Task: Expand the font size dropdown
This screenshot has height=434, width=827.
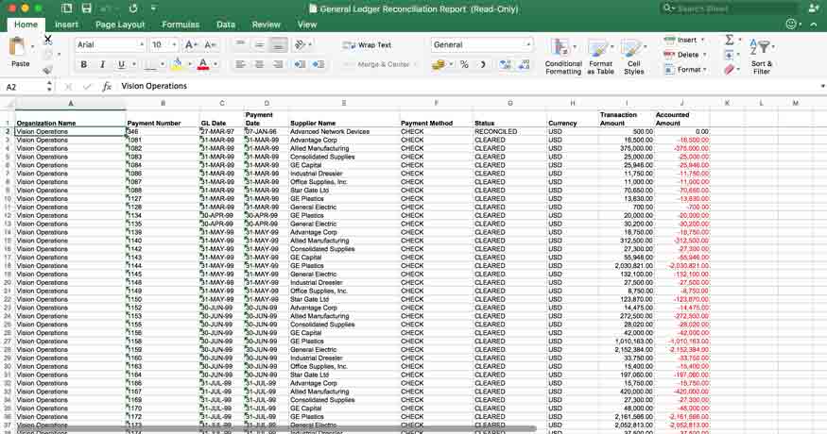Action: click(x=175, y=44)
